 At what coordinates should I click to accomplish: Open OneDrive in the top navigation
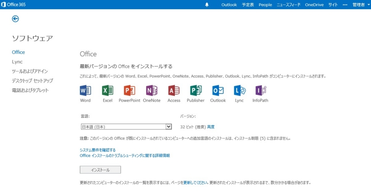314,5
